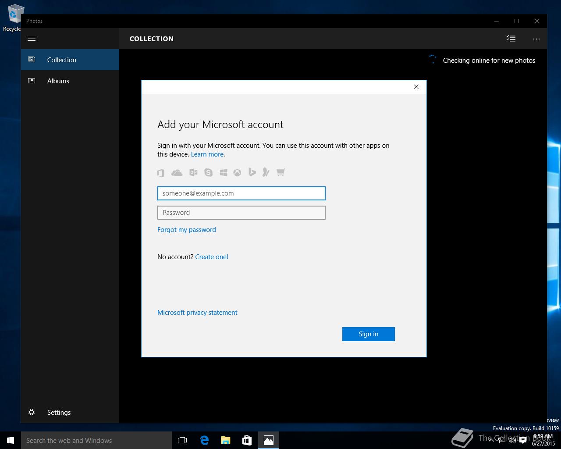Close the Microsoft account dialog
The height and width of the screenshot is (449, 561).
pos(416,87)
